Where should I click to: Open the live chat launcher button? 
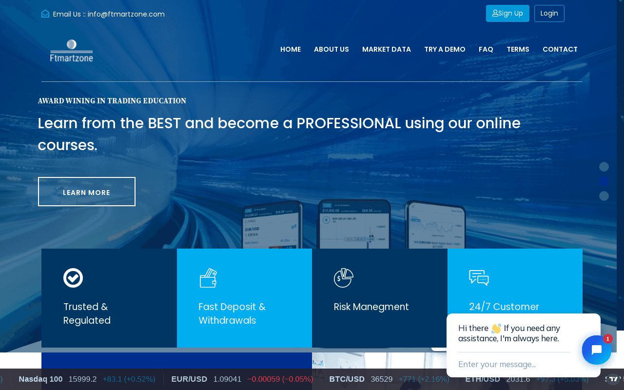[596, 350]
